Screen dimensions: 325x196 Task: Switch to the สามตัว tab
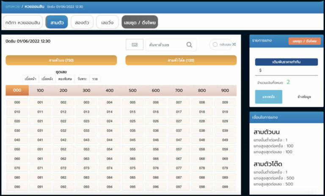click(56, 22)
